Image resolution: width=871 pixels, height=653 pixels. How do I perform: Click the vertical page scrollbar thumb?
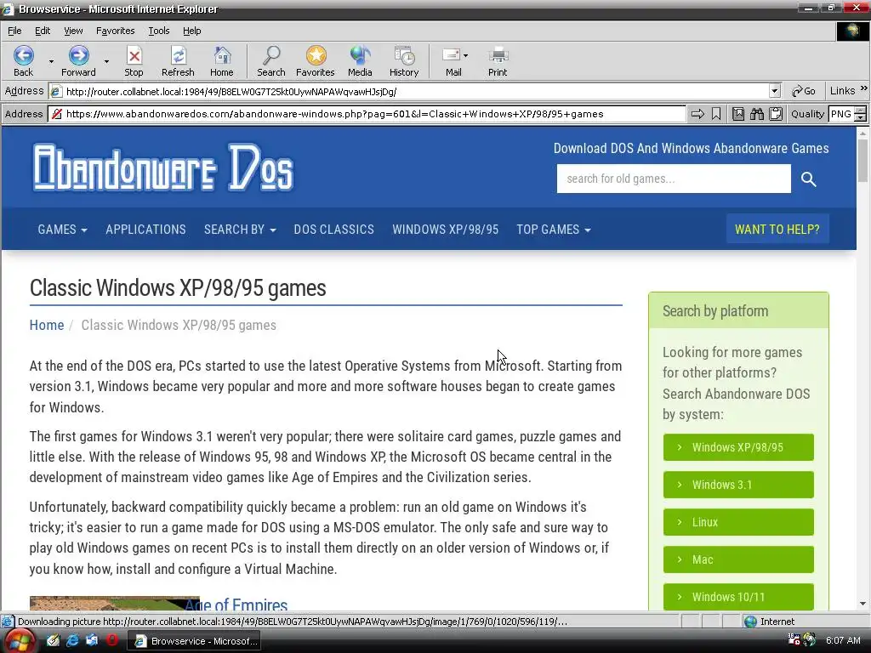pos(862,160)
